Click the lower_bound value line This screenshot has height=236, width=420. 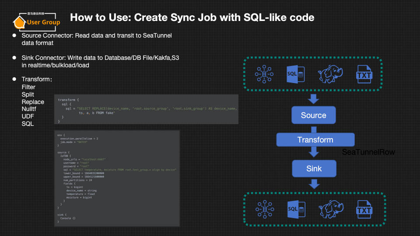tap(84, 173)
